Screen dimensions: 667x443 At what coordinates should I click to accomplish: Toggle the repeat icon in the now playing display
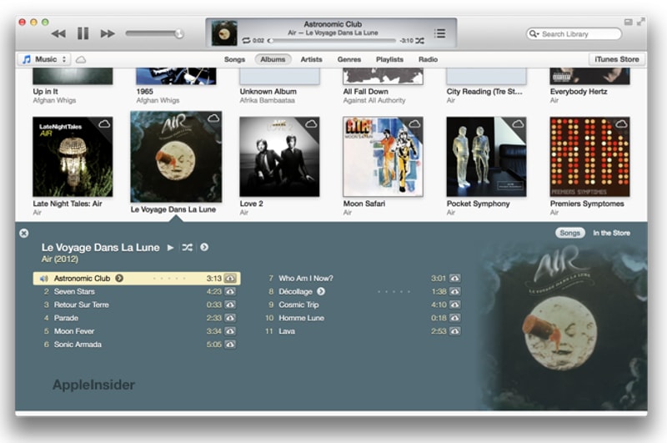click(x=246, y=40)
